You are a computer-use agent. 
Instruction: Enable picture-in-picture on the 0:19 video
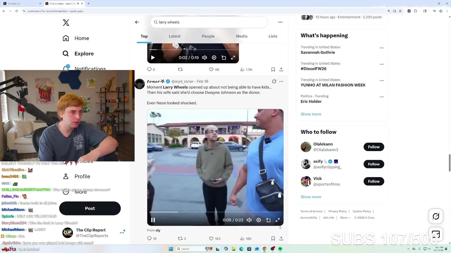point(223,58)
